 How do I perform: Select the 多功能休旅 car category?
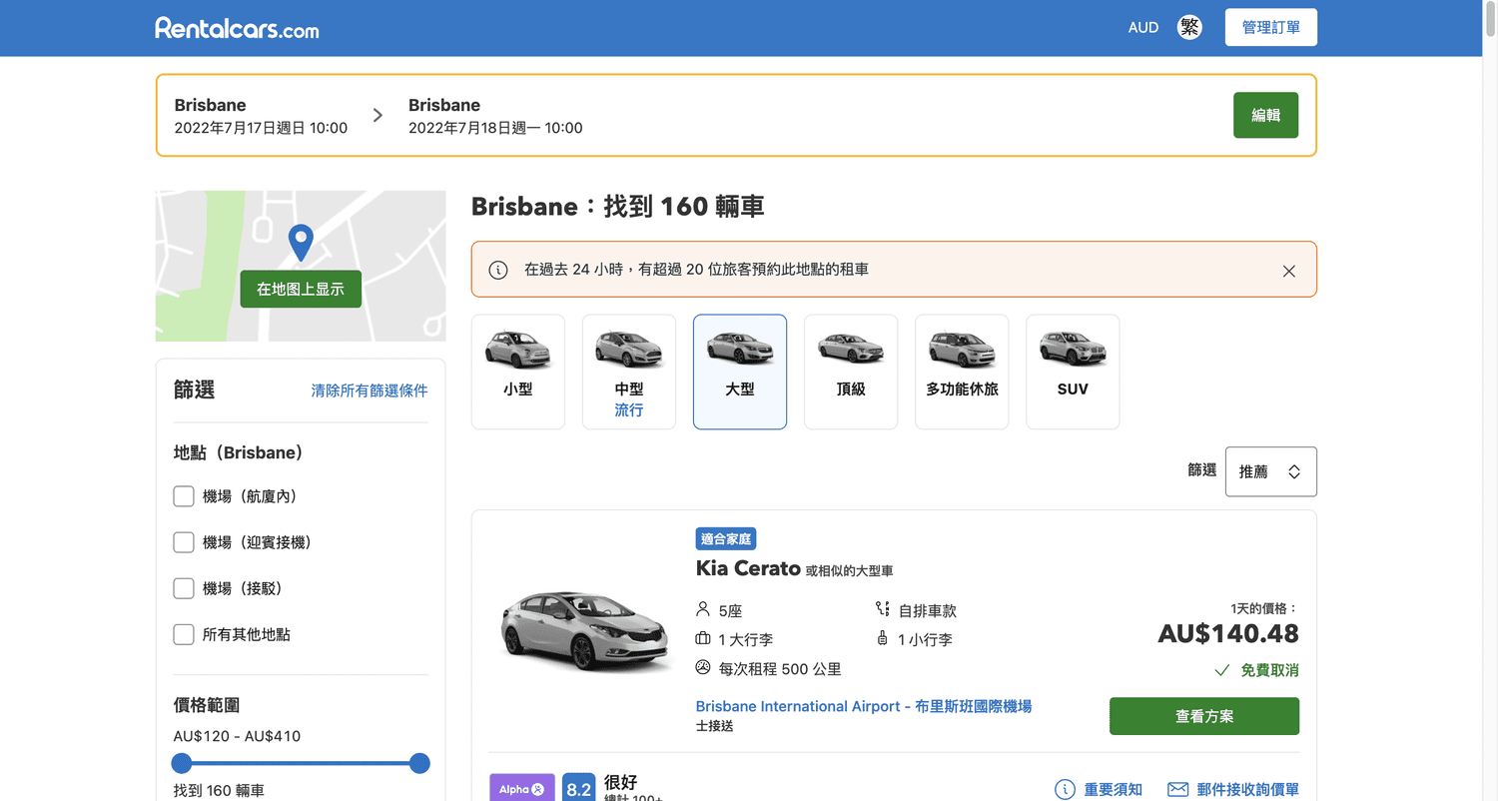click(962, 372)
